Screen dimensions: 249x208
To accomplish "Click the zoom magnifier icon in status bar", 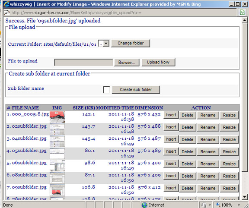I will (218, 205).
